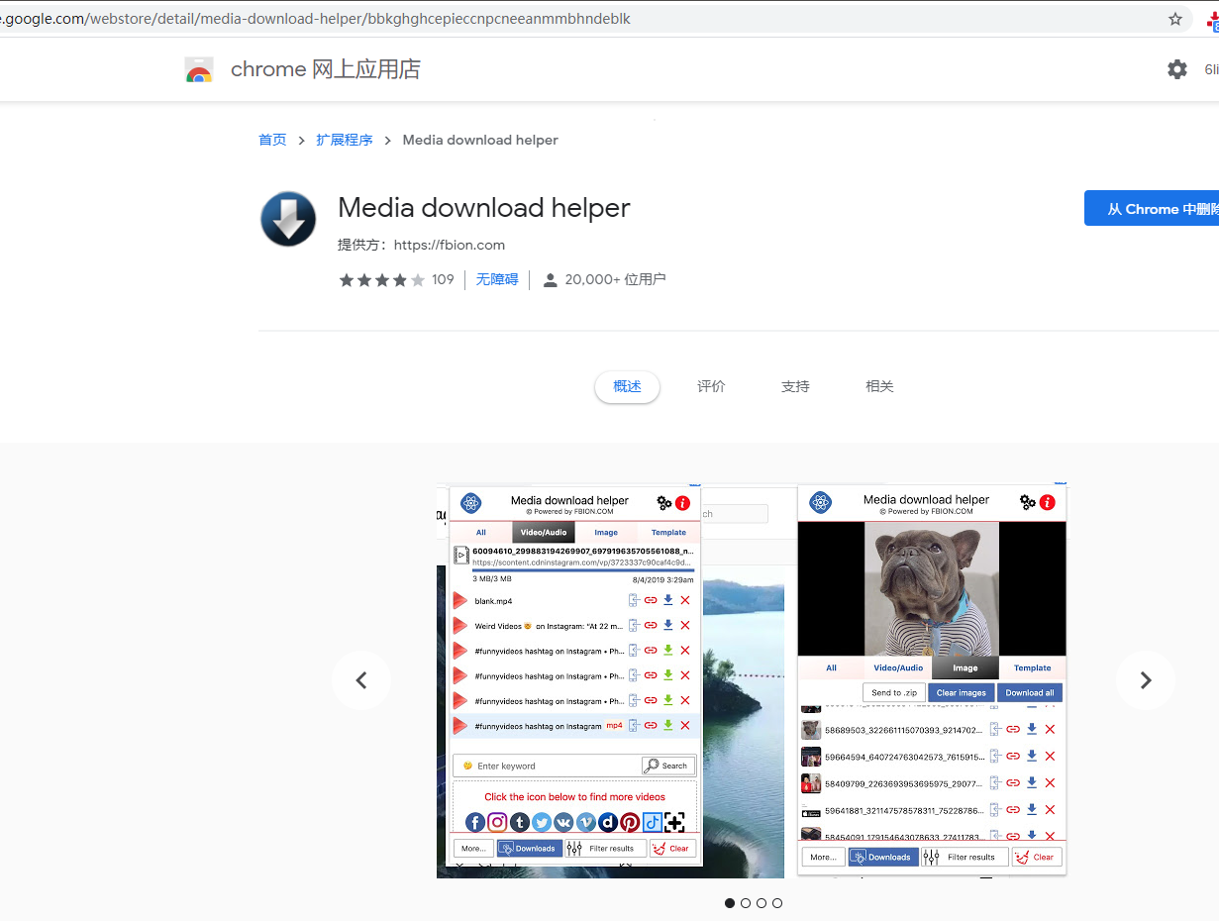Open the 109 ratings count
Image resolution: width=1219 pixels, height=921 pixels.
(443, 279)
